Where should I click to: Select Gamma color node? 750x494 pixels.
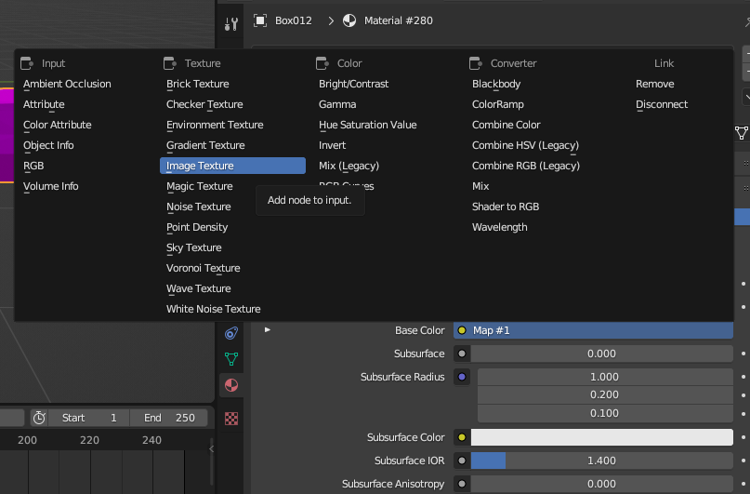[x=337, y=104]
